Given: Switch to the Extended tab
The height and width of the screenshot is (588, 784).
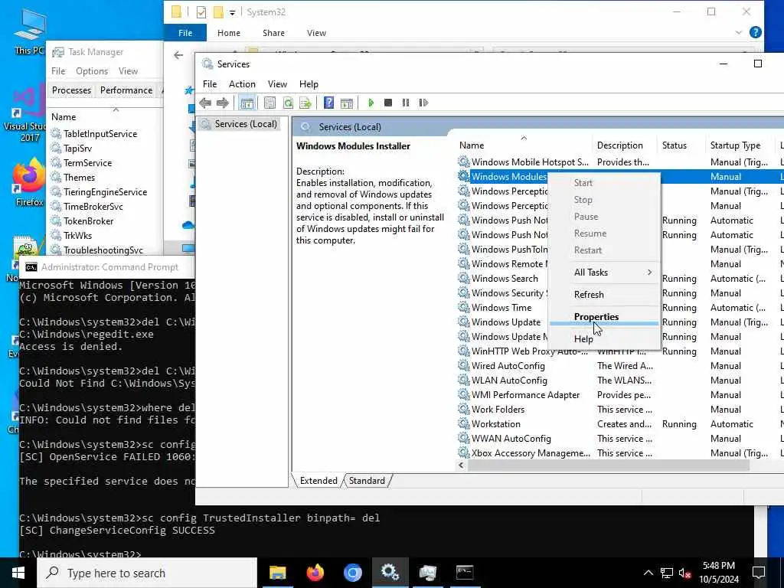Looking at the screenshot, I should tap(318, 481).
